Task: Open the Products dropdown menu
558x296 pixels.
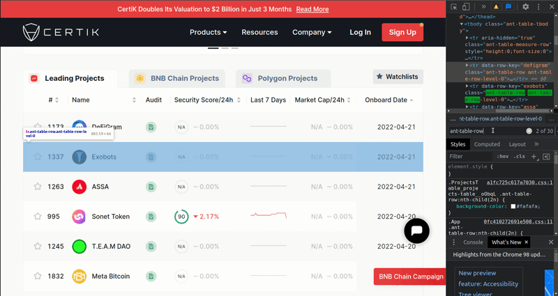Action: 208,32
